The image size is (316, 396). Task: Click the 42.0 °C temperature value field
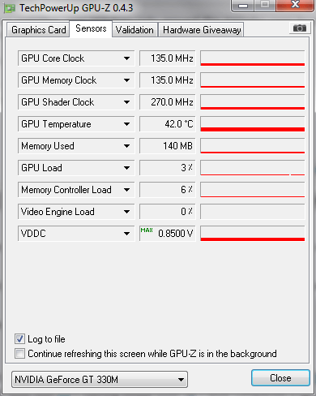(x=168, y=124)
